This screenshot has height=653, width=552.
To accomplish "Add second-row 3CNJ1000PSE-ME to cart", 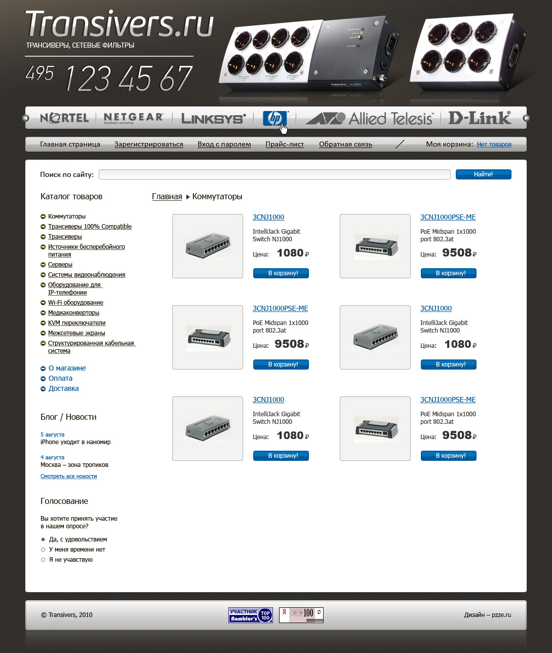I will [281, 365].
